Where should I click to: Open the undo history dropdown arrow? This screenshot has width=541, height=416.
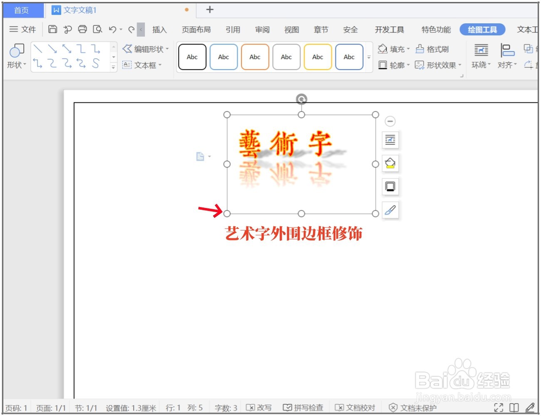121,30
